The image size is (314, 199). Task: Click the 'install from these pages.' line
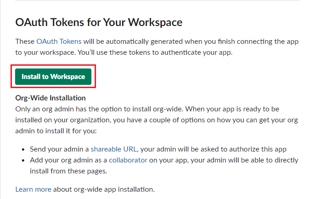click(x=69, y=171)
